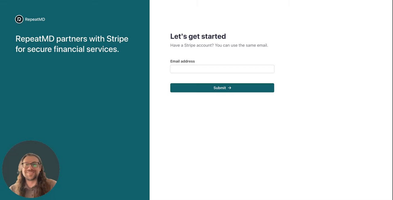
Task: Select the presenter's webcam video bubble
Action: point(31,169)
